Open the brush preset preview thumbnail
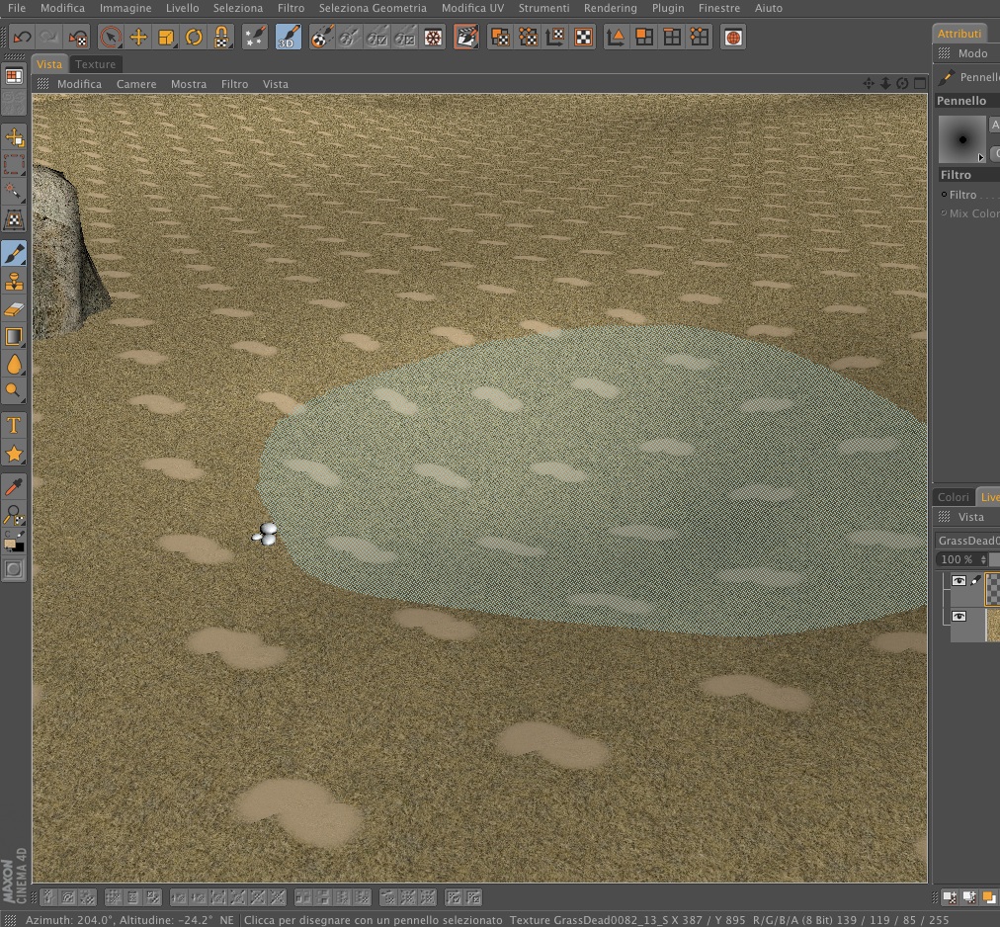 click(x=962, y=139)
